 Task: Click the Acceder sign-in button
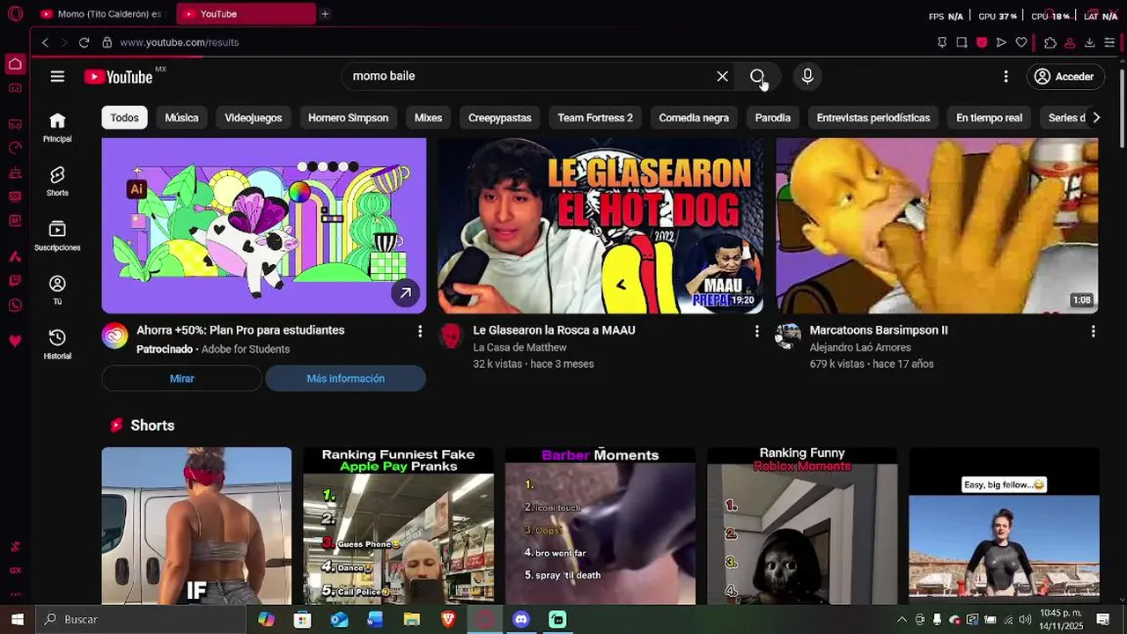(1065, 77)
